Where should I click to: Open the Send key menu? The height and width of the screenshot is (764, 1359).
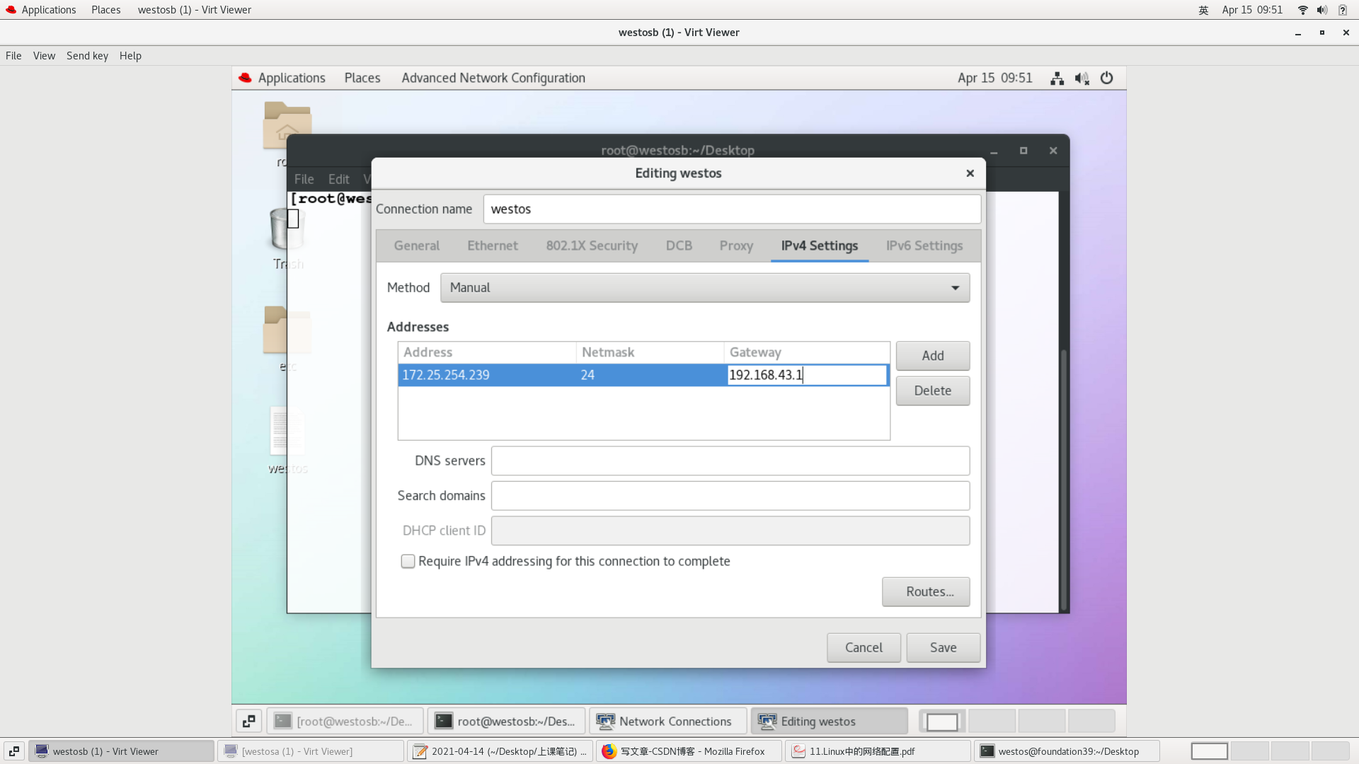[87, 56]
